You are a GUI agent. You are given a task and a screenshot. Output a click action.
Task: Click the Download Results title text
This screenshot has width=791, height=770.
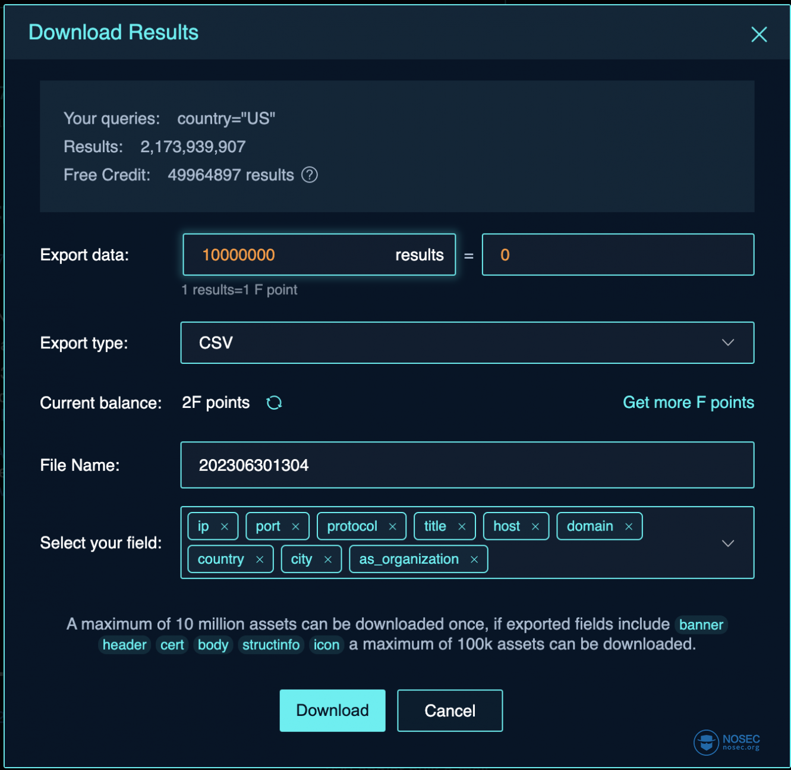tap(114, 32)
